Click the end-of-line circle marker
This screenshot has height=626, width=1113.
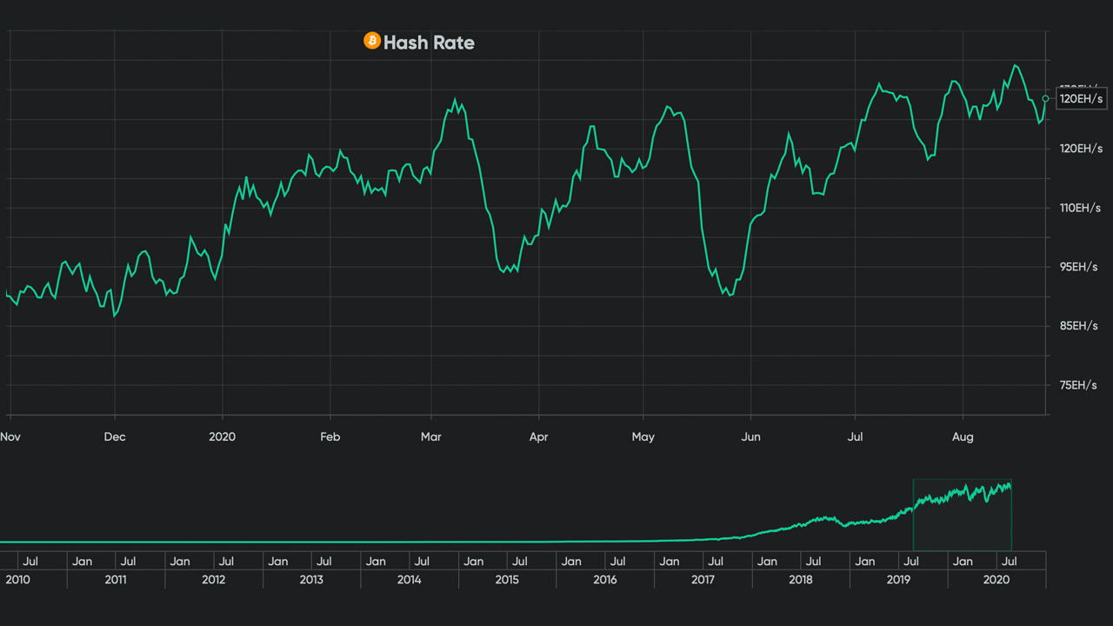1046,98
